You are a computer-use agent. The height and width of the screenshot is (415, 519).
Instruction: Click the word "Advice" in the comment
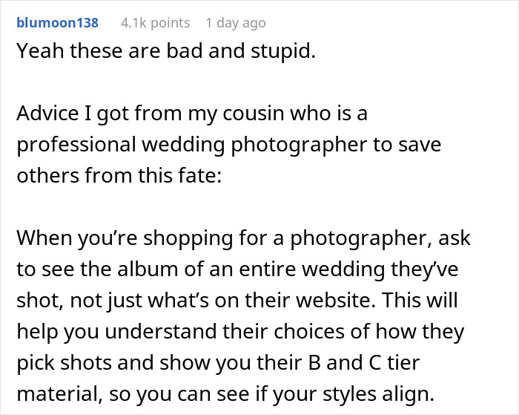[x=47, y=115]
